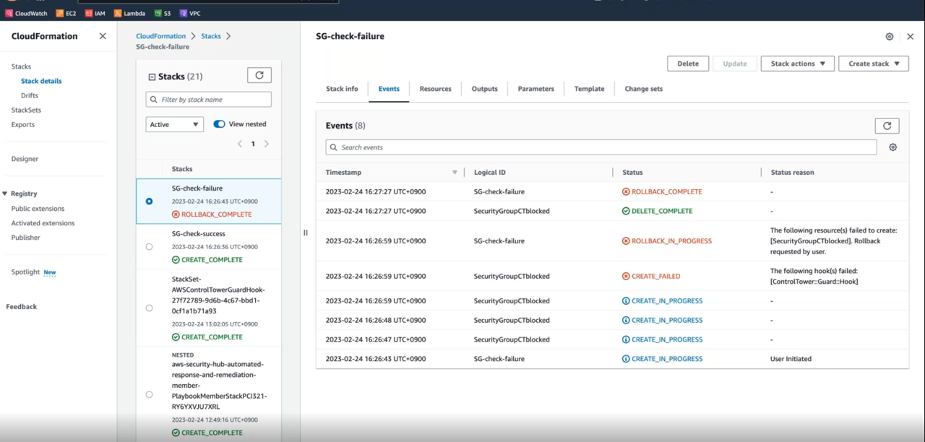Close the CloudFormation navigation sidebar

coord(103,36)
